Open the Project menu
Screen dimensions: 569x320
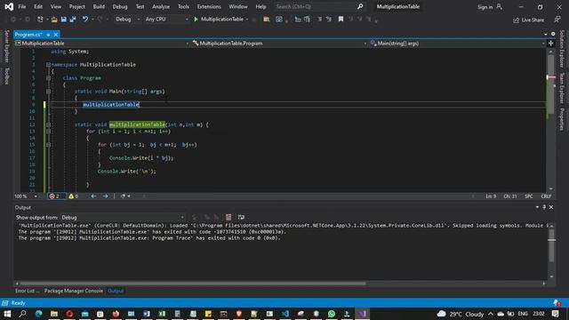(x=77, y=6)
